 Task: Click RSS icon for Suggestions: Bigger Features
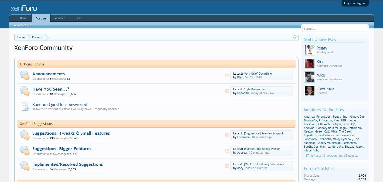(x=227, y=151)
